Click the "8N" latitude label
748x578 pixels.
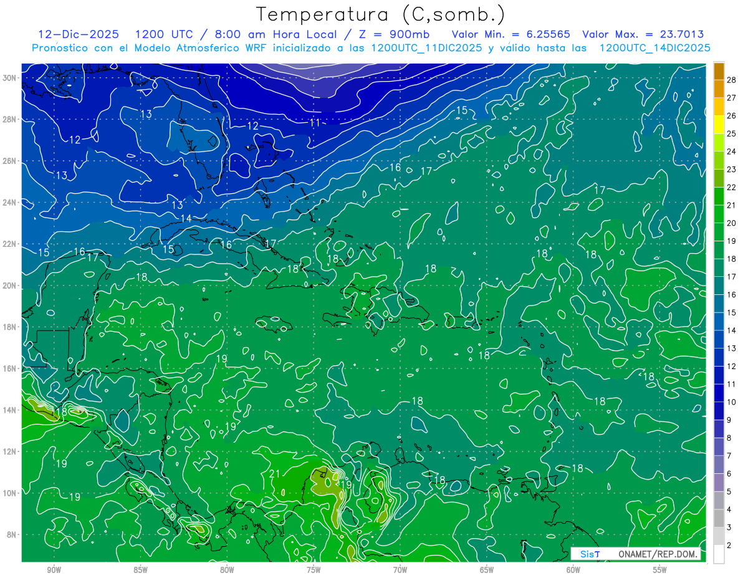click(12, 534)
